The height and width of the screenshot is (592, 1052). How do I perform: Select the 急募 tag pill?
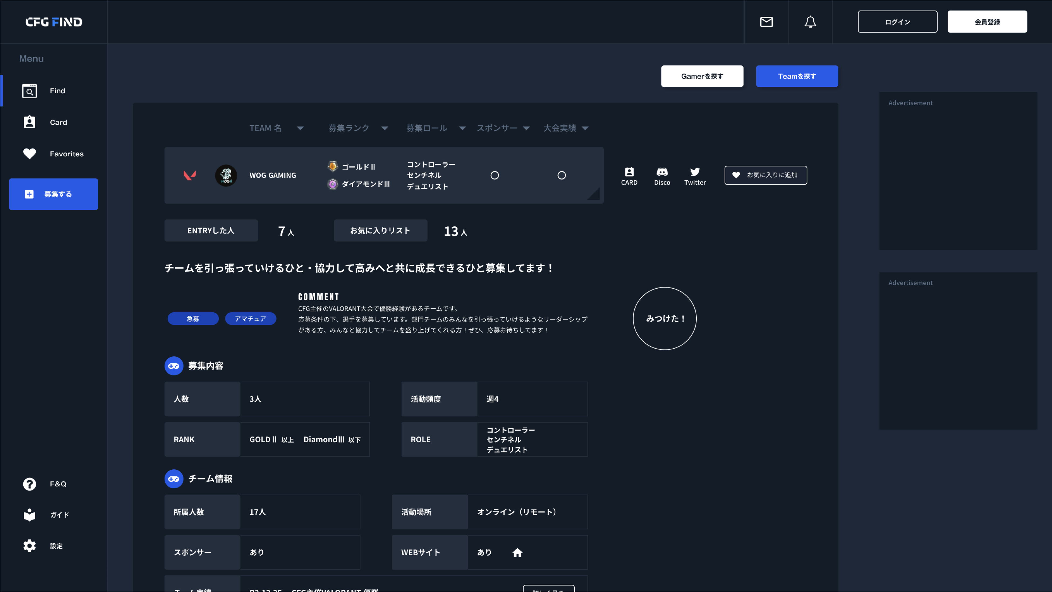click(x=193, y=318)
